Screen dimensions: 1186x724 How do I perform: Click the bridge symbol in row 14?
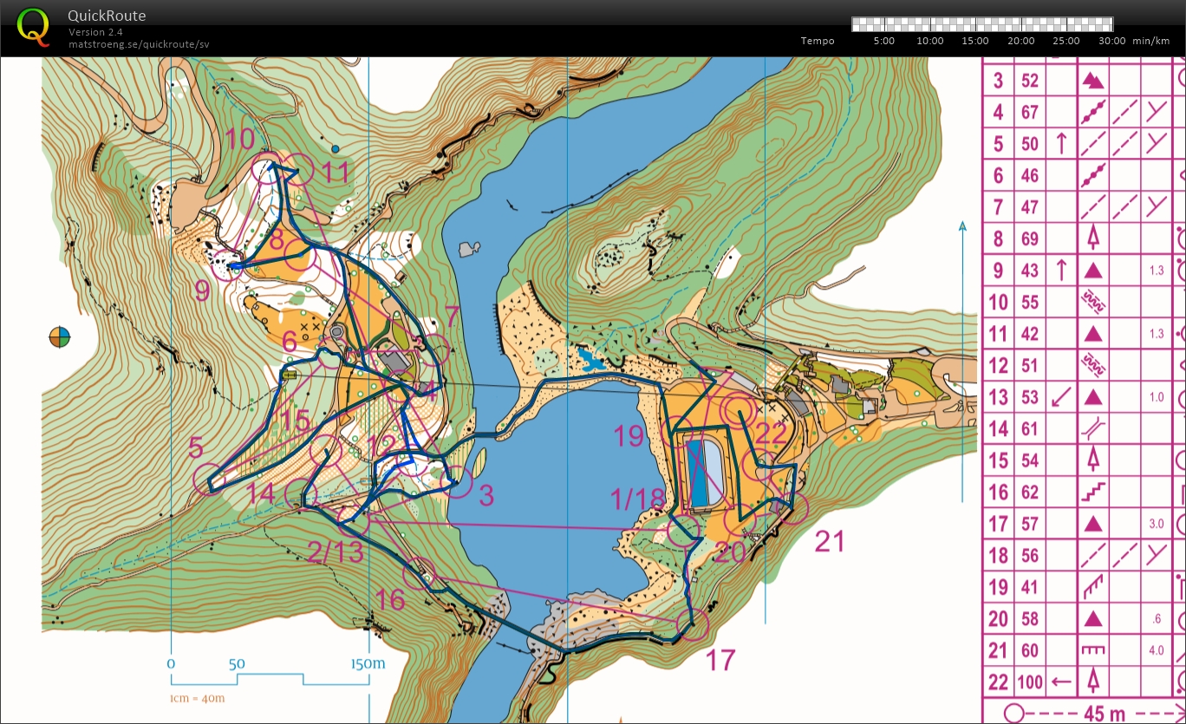coord(1092,428)
